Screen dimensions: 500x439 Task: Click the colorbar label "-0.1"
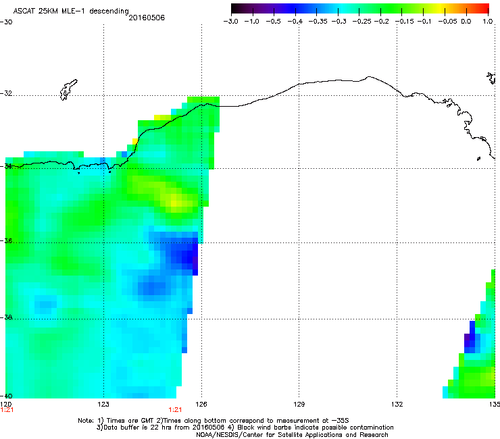pyautogui.click(x=424, y=22)
